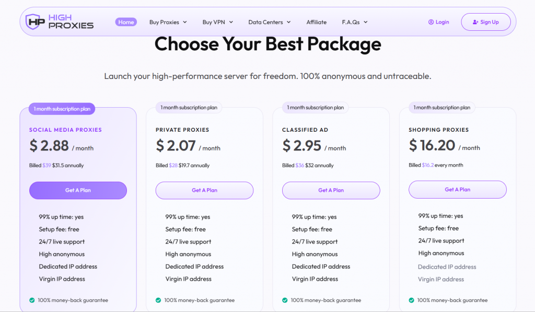Click green checkmark under Private Proxies
The width and height of the screenshot is (535, 312).
tap(158, 300)
